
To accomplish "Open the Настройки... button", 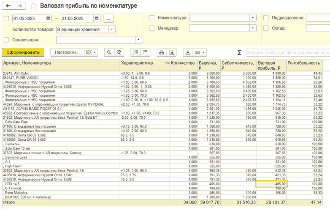I will [x=68, y=52].
